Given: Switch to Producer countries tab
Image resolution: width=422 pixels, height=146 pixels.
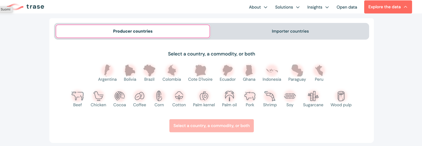Looking at the screenshot, I should 133,31.
